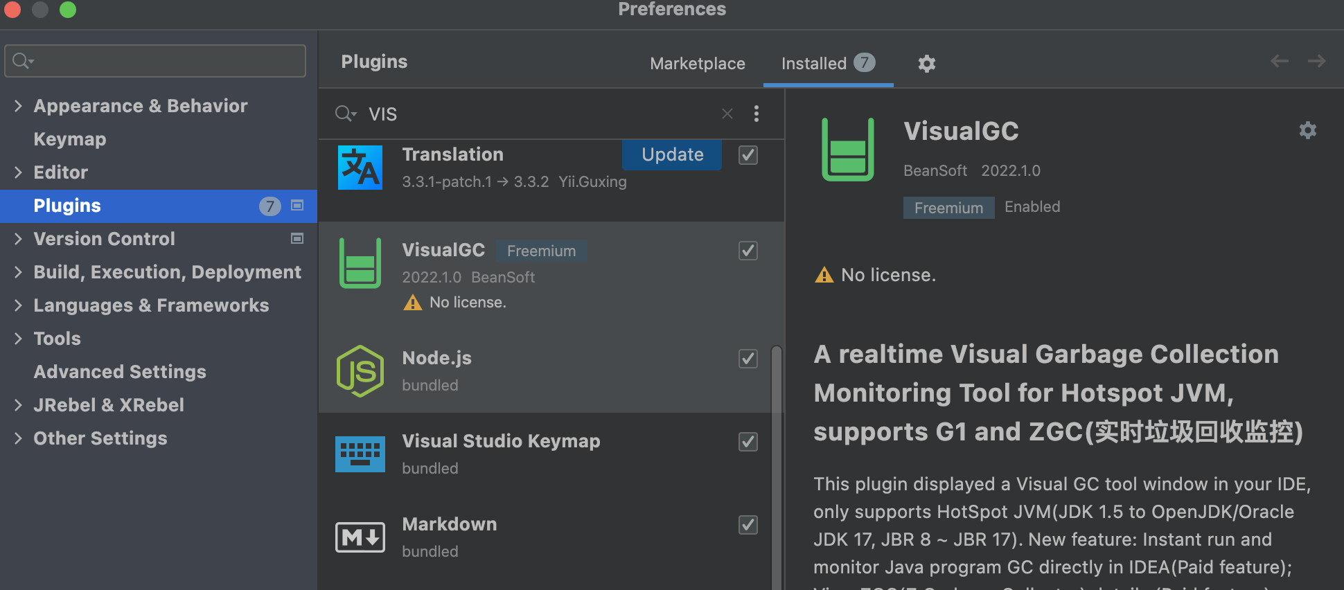Uncheck the VisualGC plugin checkbox
The width and height of the screenshot is (1344, 590).
pyautogui.click(x=748, y=251)
